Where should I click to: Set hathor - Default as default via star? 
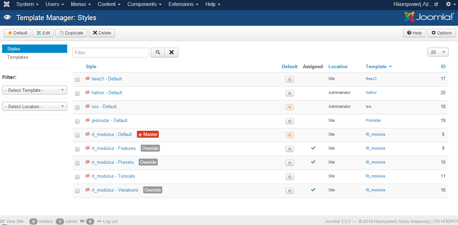290,93
